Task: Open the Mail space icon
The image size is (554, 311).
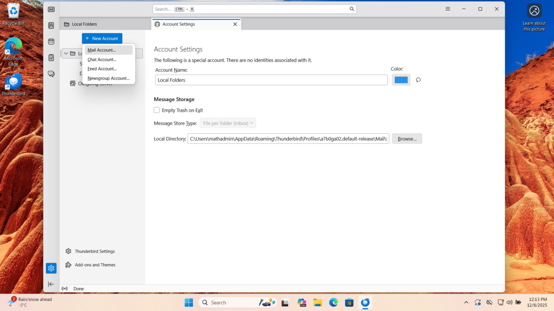Action: [51, 10]
